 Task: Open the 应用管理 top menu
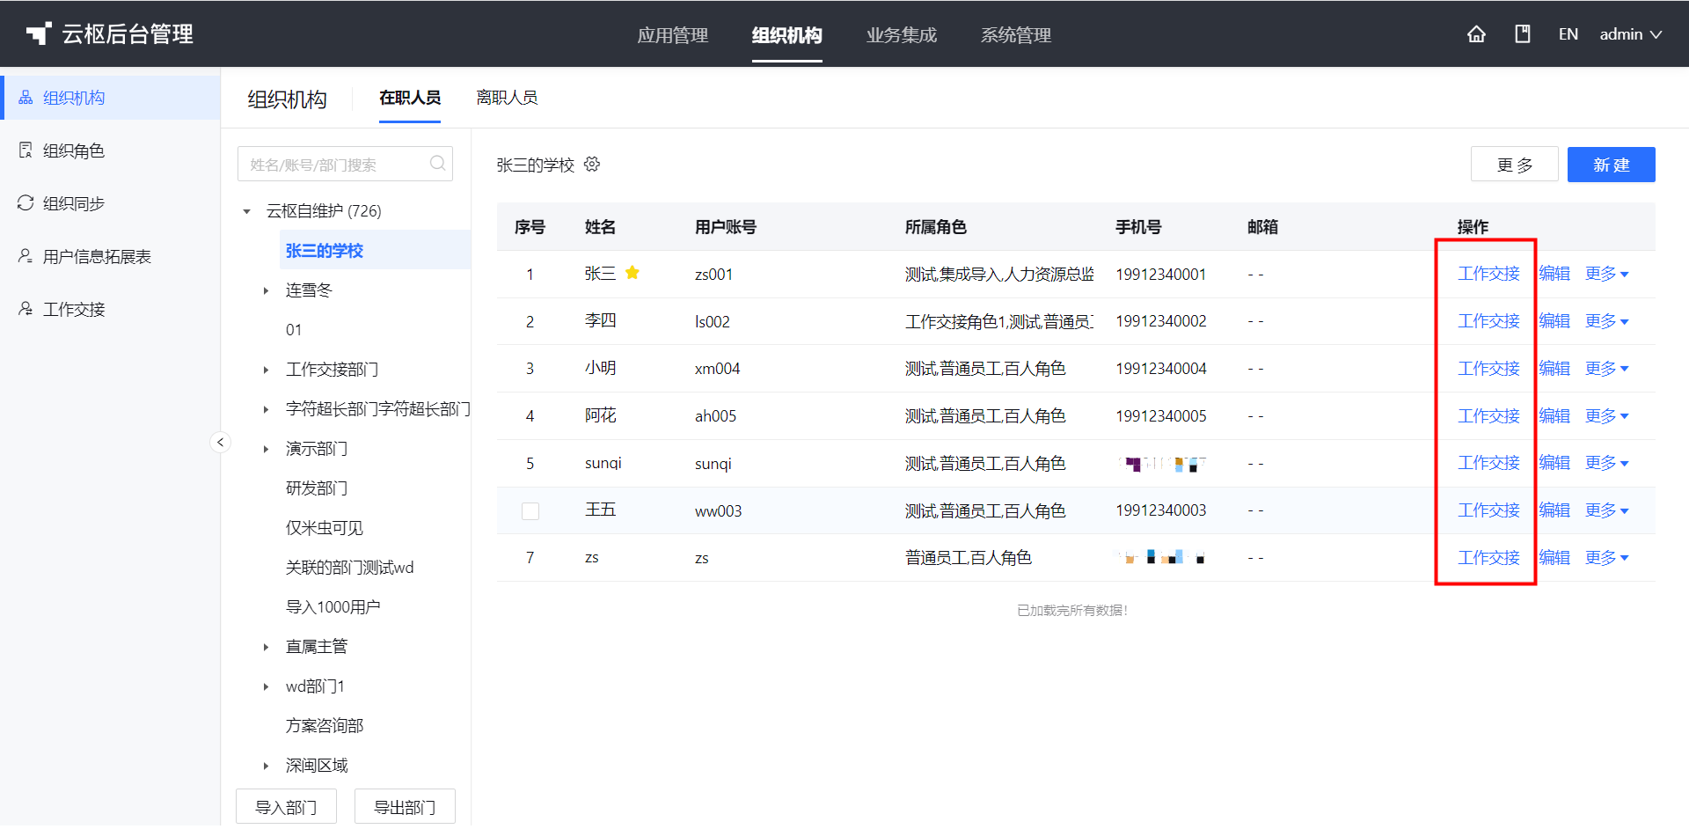pos(673,35)
